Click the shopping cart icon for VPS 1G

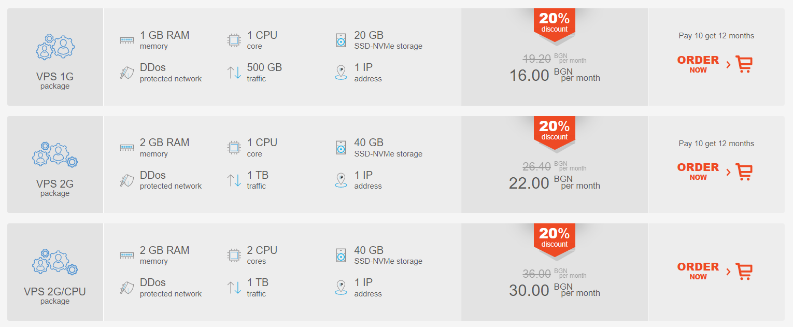[744, 64]
